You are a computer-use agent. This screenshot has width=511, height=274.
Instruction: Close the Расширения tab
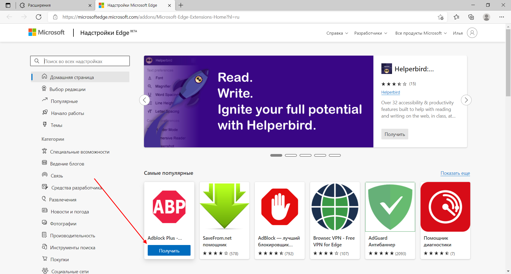[90, 5]
